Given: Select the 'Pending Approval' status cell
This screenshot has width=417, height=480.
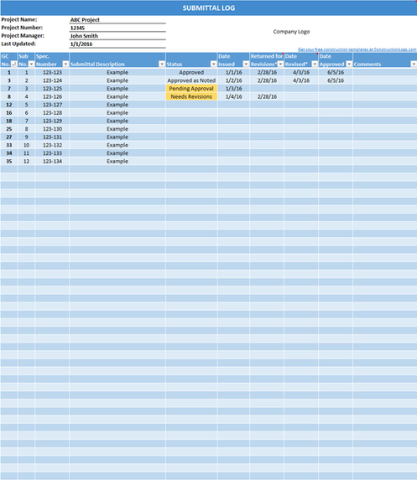Looking at the screenshot, I should (x=191, y=89).
